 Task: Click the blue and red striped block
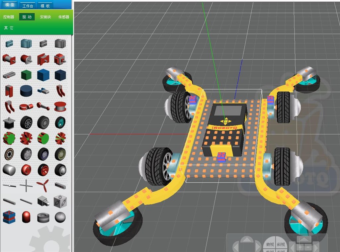coord(9,217)
